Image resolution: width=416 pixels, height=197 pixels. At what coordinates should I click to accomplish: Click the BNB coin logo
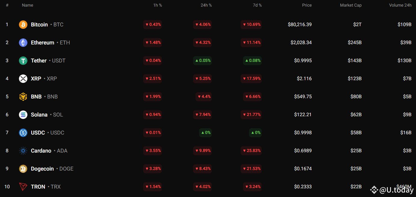tap(23, 96)
